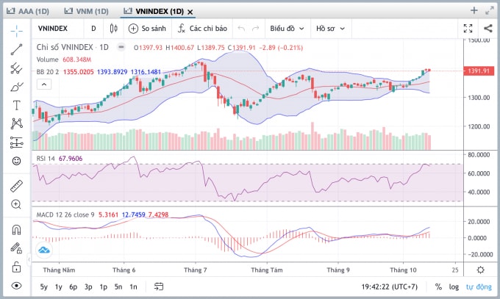Open the chart patterns tool
Image resolution: width=500 pixels, height=299 pixels.
click(x=17, y=123)
